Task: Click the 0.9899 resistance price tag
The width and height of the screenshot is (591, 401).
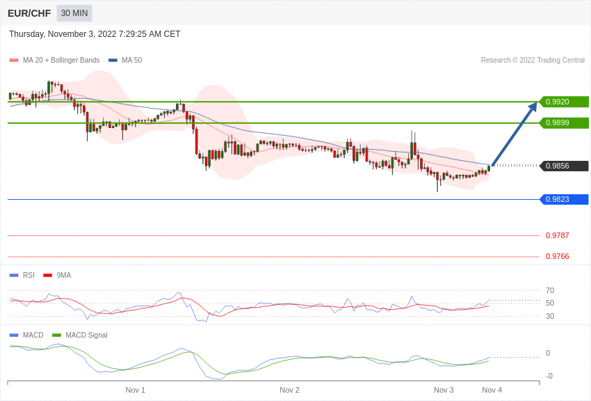Action: tap(564, 123)
